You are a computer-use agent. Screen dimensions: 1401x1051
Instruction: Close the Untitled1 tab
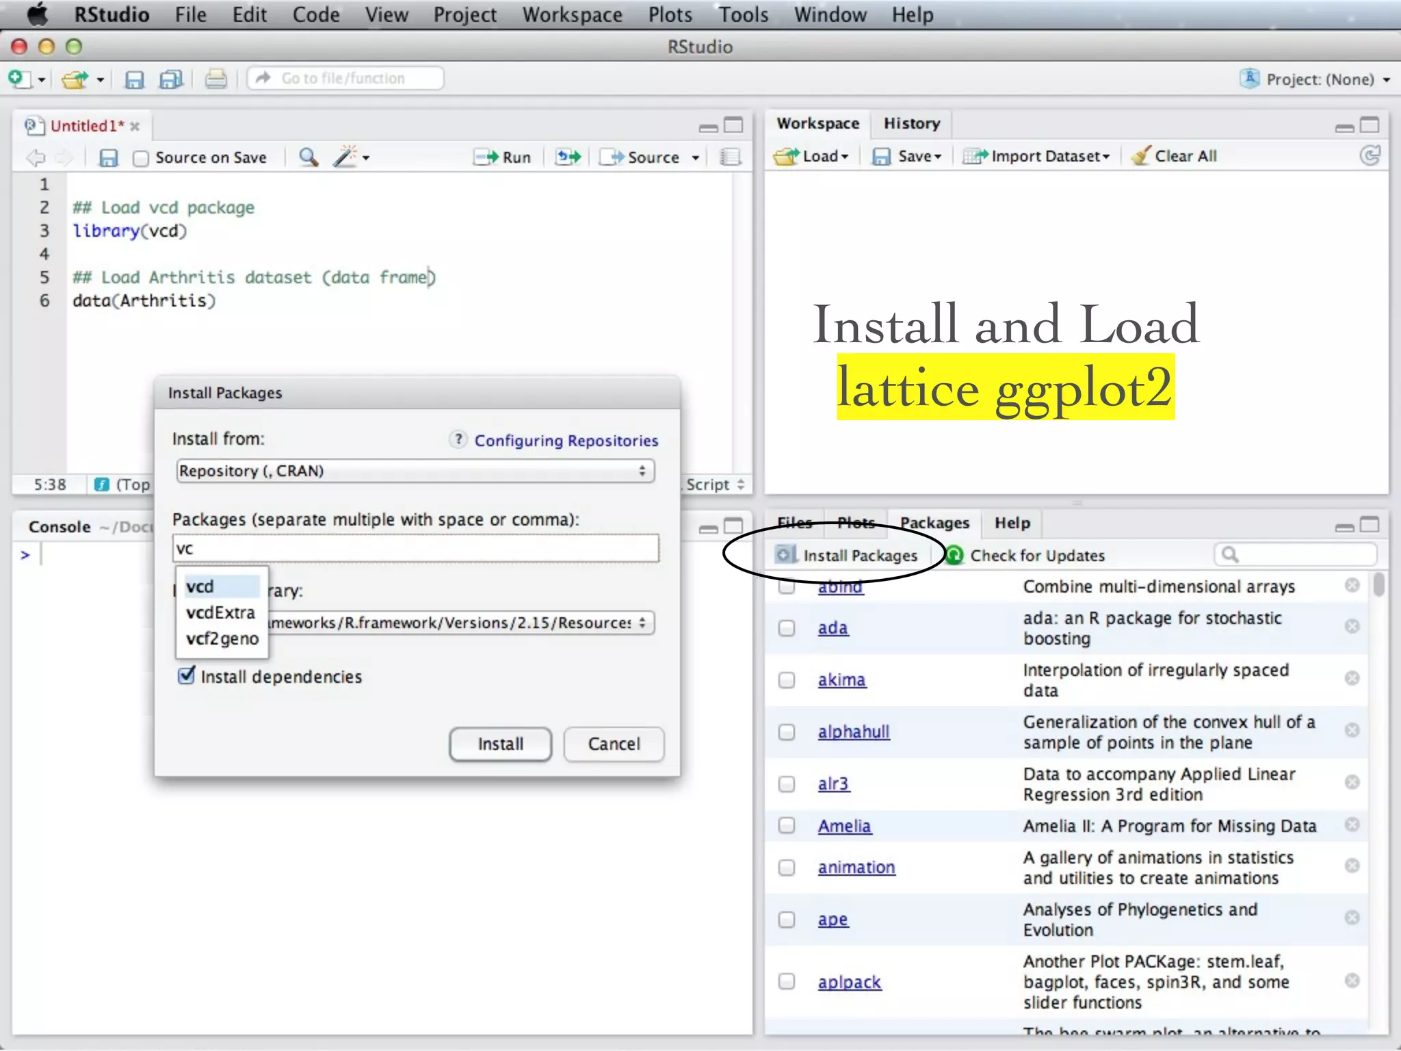click(x=135, y=127)
